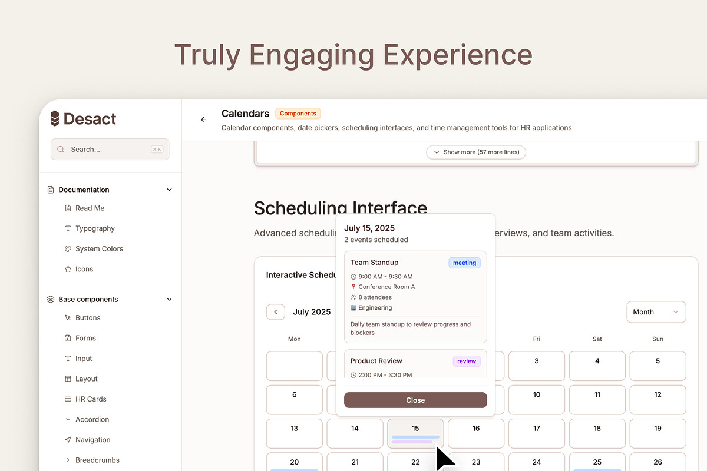This screenshot has height=471, width=707.
Task: Click the blue event bar on day 15
Action: [x=415, y=437]
